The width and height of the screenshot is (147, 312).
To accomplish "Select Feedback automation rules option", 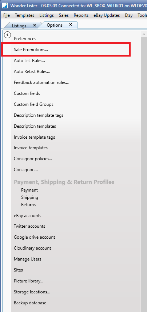I will [x=41, y=82].
